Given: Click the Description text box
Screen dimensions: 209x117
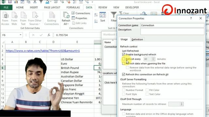Looking at the screenshot, I should pyautogui.click(x=172, y=32).
